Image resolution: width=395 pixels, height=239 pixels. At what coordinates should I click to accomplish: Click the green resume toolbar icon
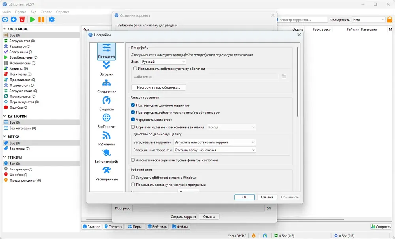pyautogui.click(x=32, y=19)
